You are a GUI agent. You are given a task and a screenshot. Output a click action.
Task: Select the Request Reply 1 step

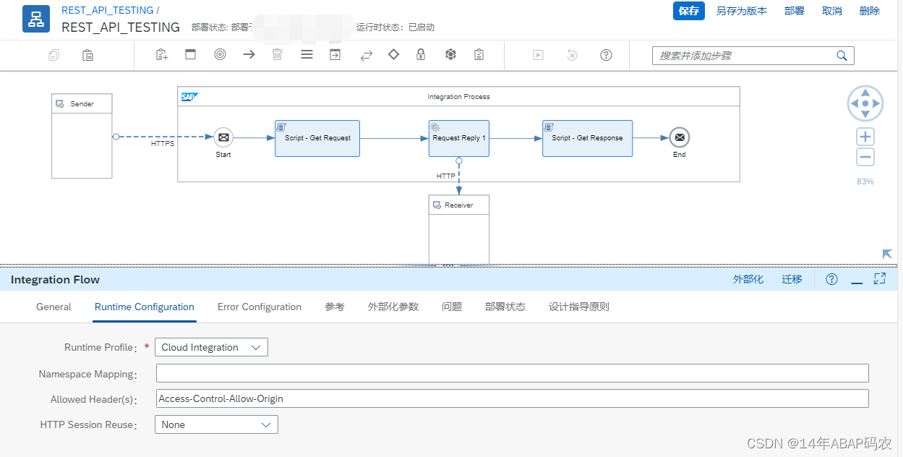point(458,138)
